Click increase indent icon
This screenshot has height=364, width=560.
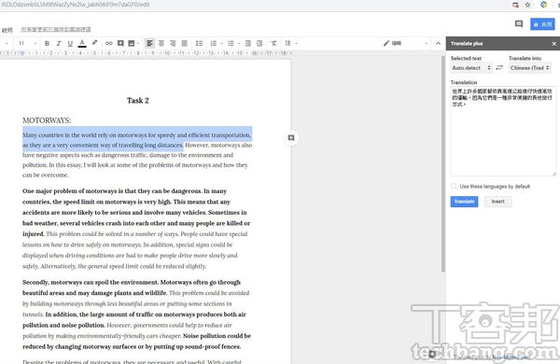click(259, 43)
